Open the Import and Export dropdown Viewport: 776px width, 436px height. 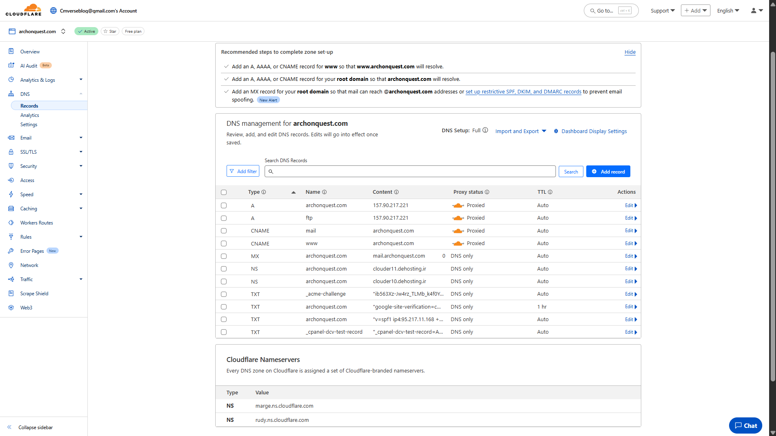pyautogui.click(x=520, y=131)
